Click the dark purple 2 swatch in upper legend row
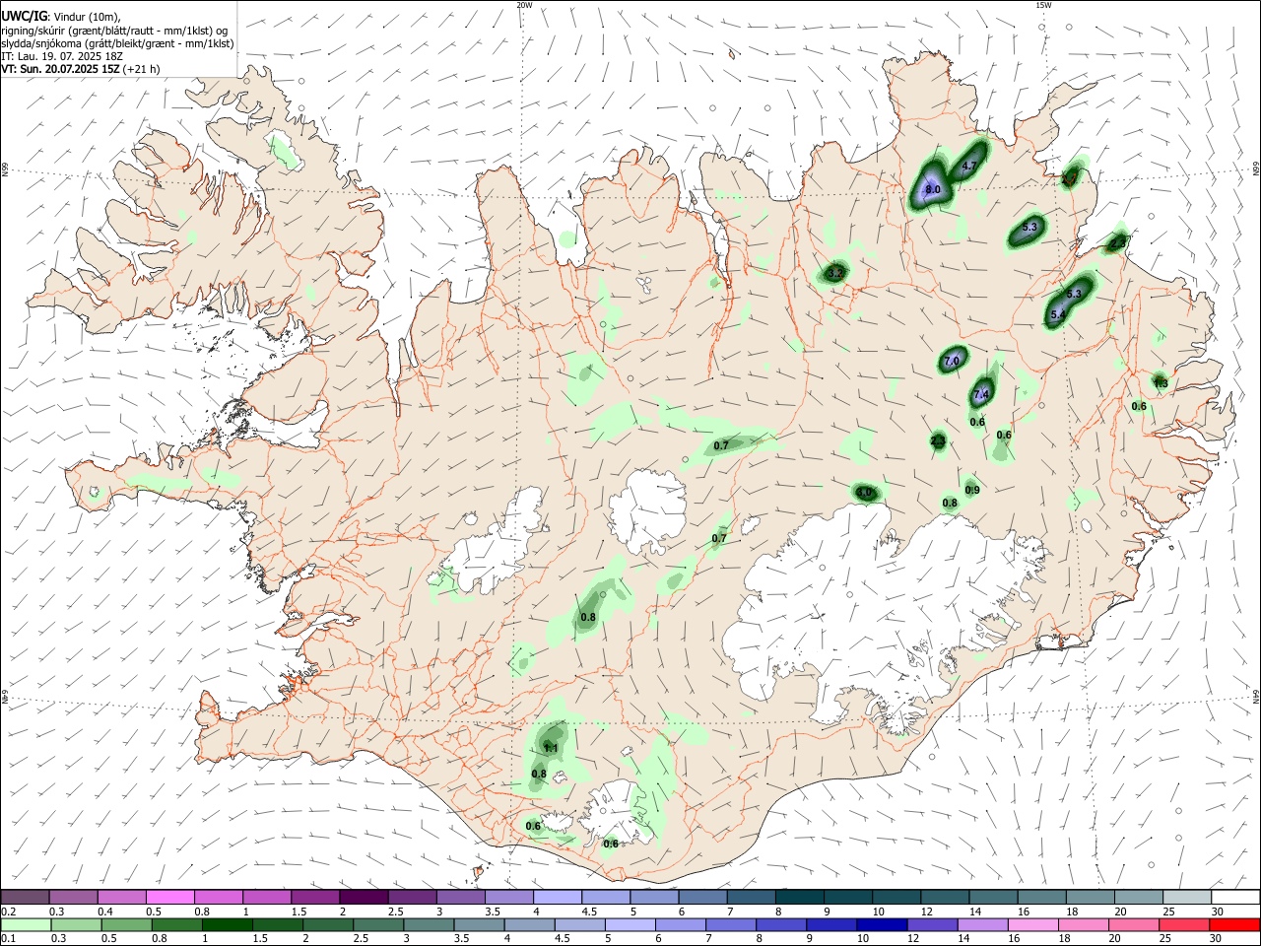The height and width of the screenshot is (946, 1261). pos(364,897)
